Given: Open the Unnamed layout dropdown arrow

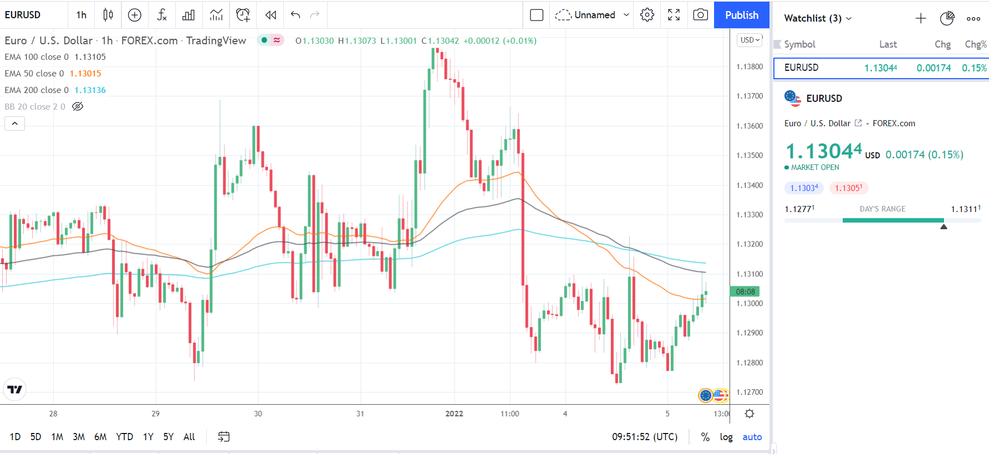Looking at the screenshot, I should click(x=626, y=15).
